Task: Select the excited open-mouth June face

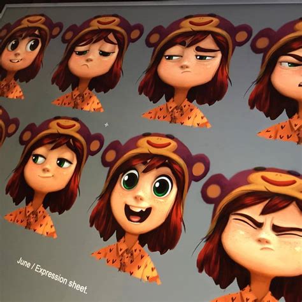Action: pyautogui.click(x=150, y=208)
